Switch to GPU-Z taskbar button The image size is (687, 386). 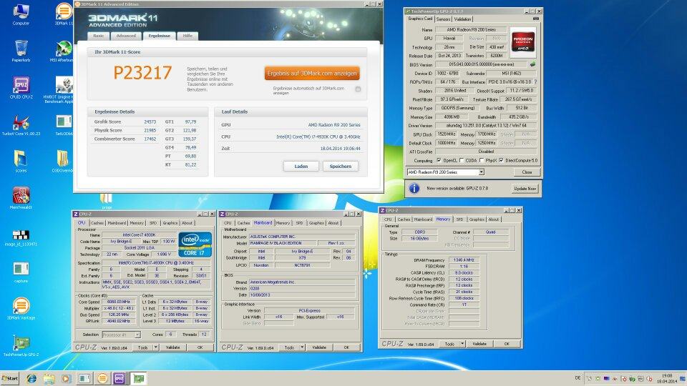tap(138, 379)
